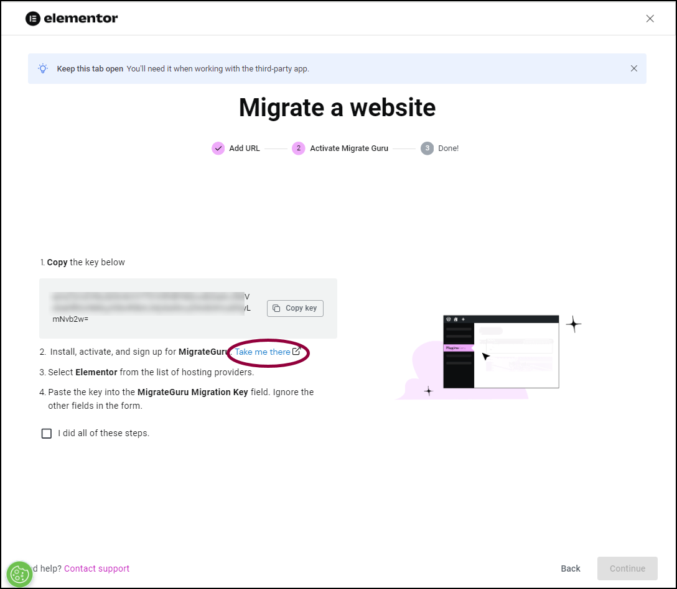Click the WordPress plugin illustration
Image resolution: width=677 pixels, height=589 pixels.
pyautogui.click(x=501, y=353)
